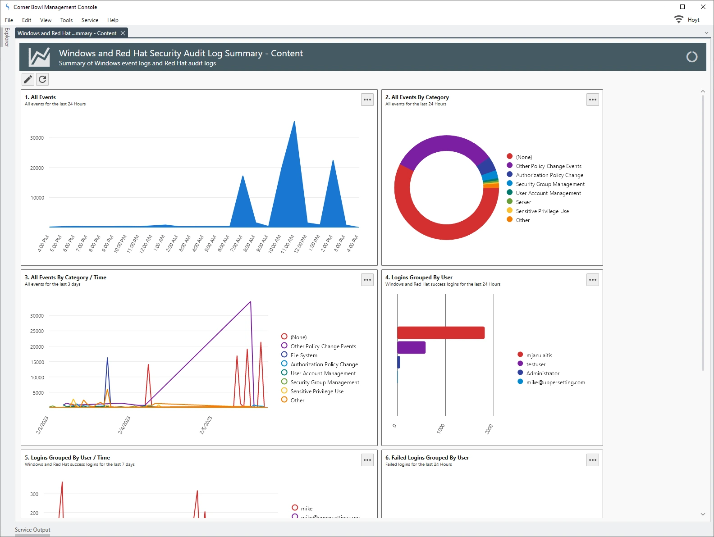The width and height of the screenshot is (714, 537).
Task: Open ellipsis menu on All Events By Category / Time
Action: point(367,280)
